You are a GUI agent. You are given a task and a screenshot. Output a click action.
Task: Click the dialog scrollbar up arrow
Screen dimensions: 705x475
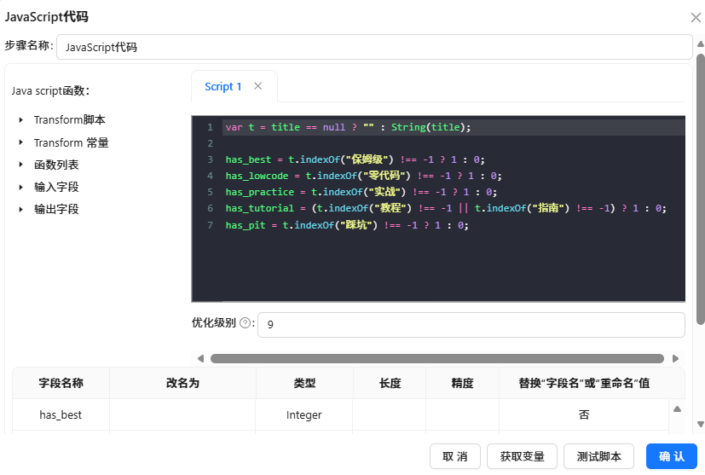[701, 44]
